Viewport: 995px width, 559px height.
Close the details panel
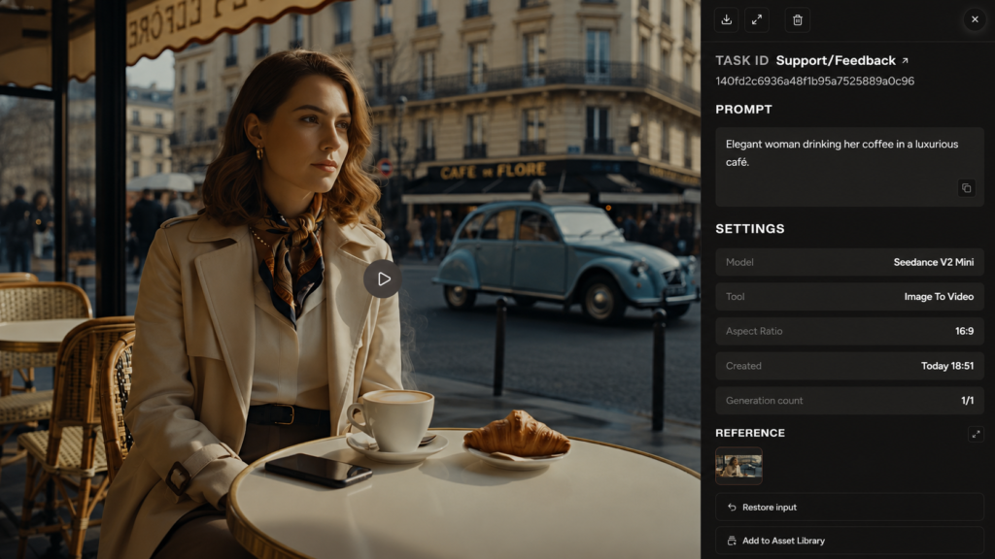coord(975,19)
